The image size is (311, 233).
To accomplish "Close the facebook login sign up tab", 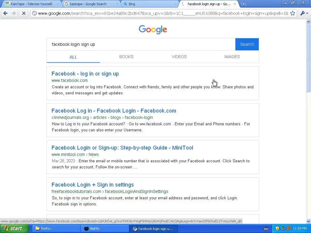I will click(235, 4).
